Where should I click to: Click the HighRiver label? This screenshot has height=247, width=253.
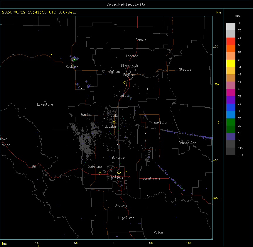tap(126, 218)
